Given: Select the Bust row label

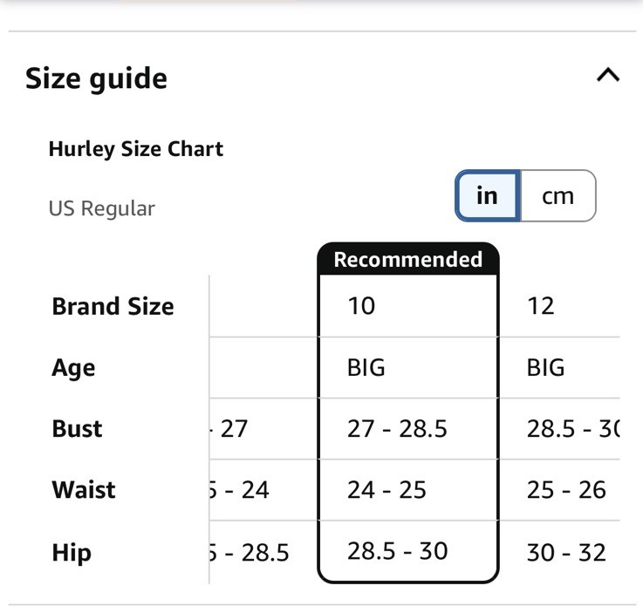Looking at the screenshot, I should [77, 429].
